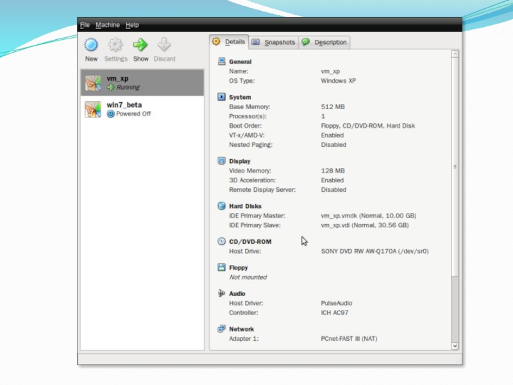
Task: Click the Hard Disks section icon
Action: [222, 206]
